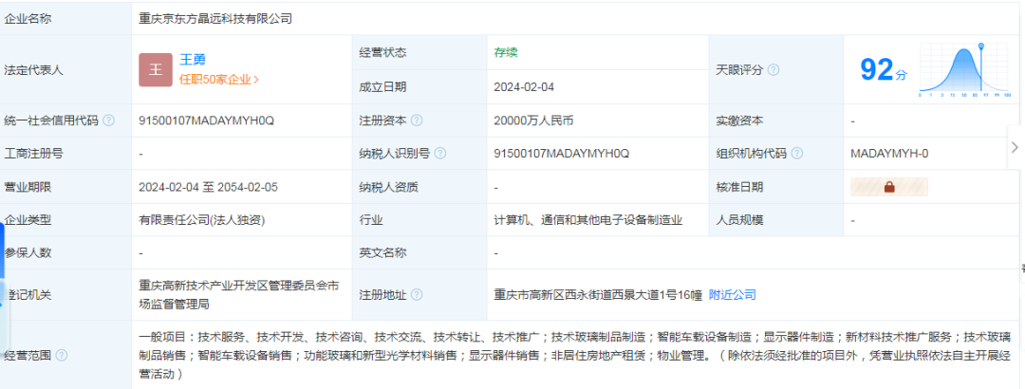Click the help icon next to 注册资本
This screenshot has width=1025, height=389.
coord(417,120)
